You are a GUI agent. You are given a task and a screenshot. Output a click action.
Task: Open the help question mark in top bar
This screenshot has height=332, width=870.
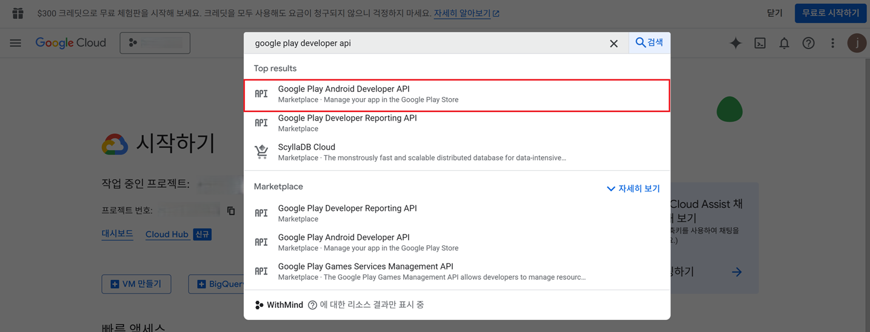(808, 43)
